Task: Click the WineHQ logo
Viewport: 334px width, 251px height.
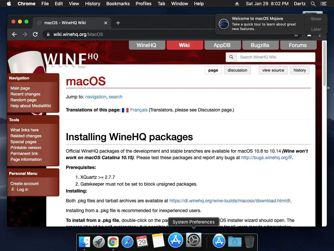Action: 71,59
